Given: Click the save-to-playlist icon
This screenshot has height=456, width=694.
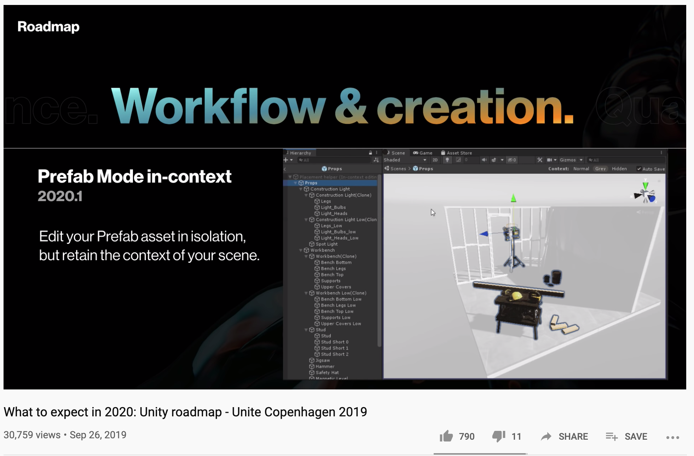Looking at the screenshot, I should [x=612, y=437].
